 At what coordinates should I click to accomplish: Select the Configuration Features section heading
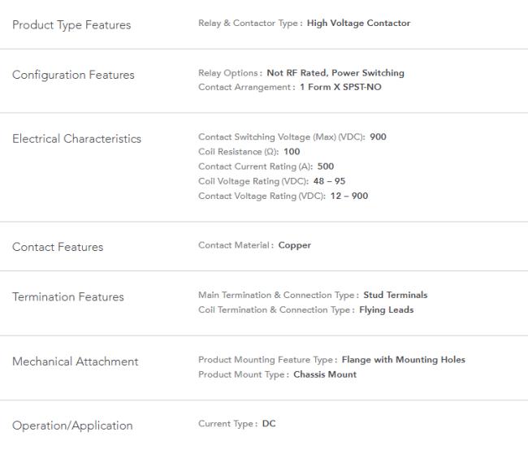pyautogui.click(x=73, y=75)
